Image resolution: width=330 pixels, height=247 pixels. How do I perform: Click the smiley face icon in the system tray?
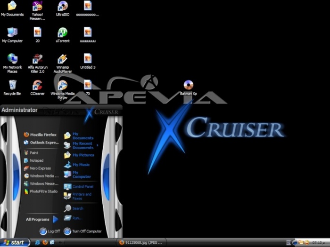point(307,243)
